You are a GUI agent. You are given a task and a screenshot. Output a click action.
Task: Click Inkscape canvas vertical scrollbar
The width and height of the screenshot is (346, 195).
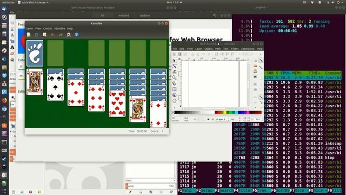249,84
